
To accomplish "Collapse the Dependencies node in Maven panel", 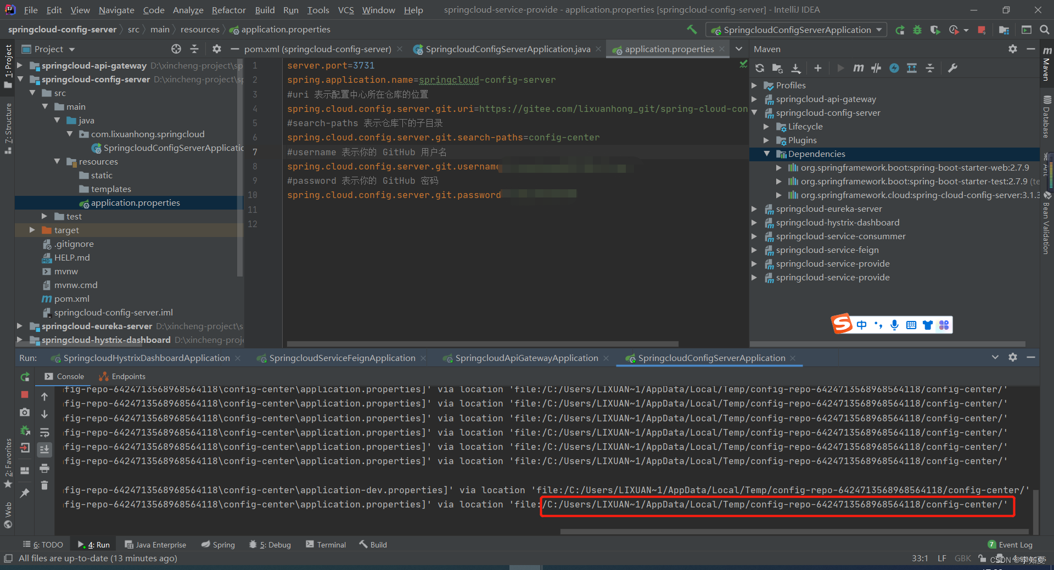I will pyautogui.click(x=767, y=154).
